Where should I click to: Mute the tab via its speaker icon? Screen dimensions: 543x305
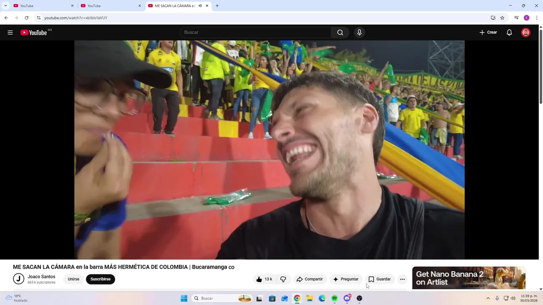pyautogui.click(x=200, y=6)
